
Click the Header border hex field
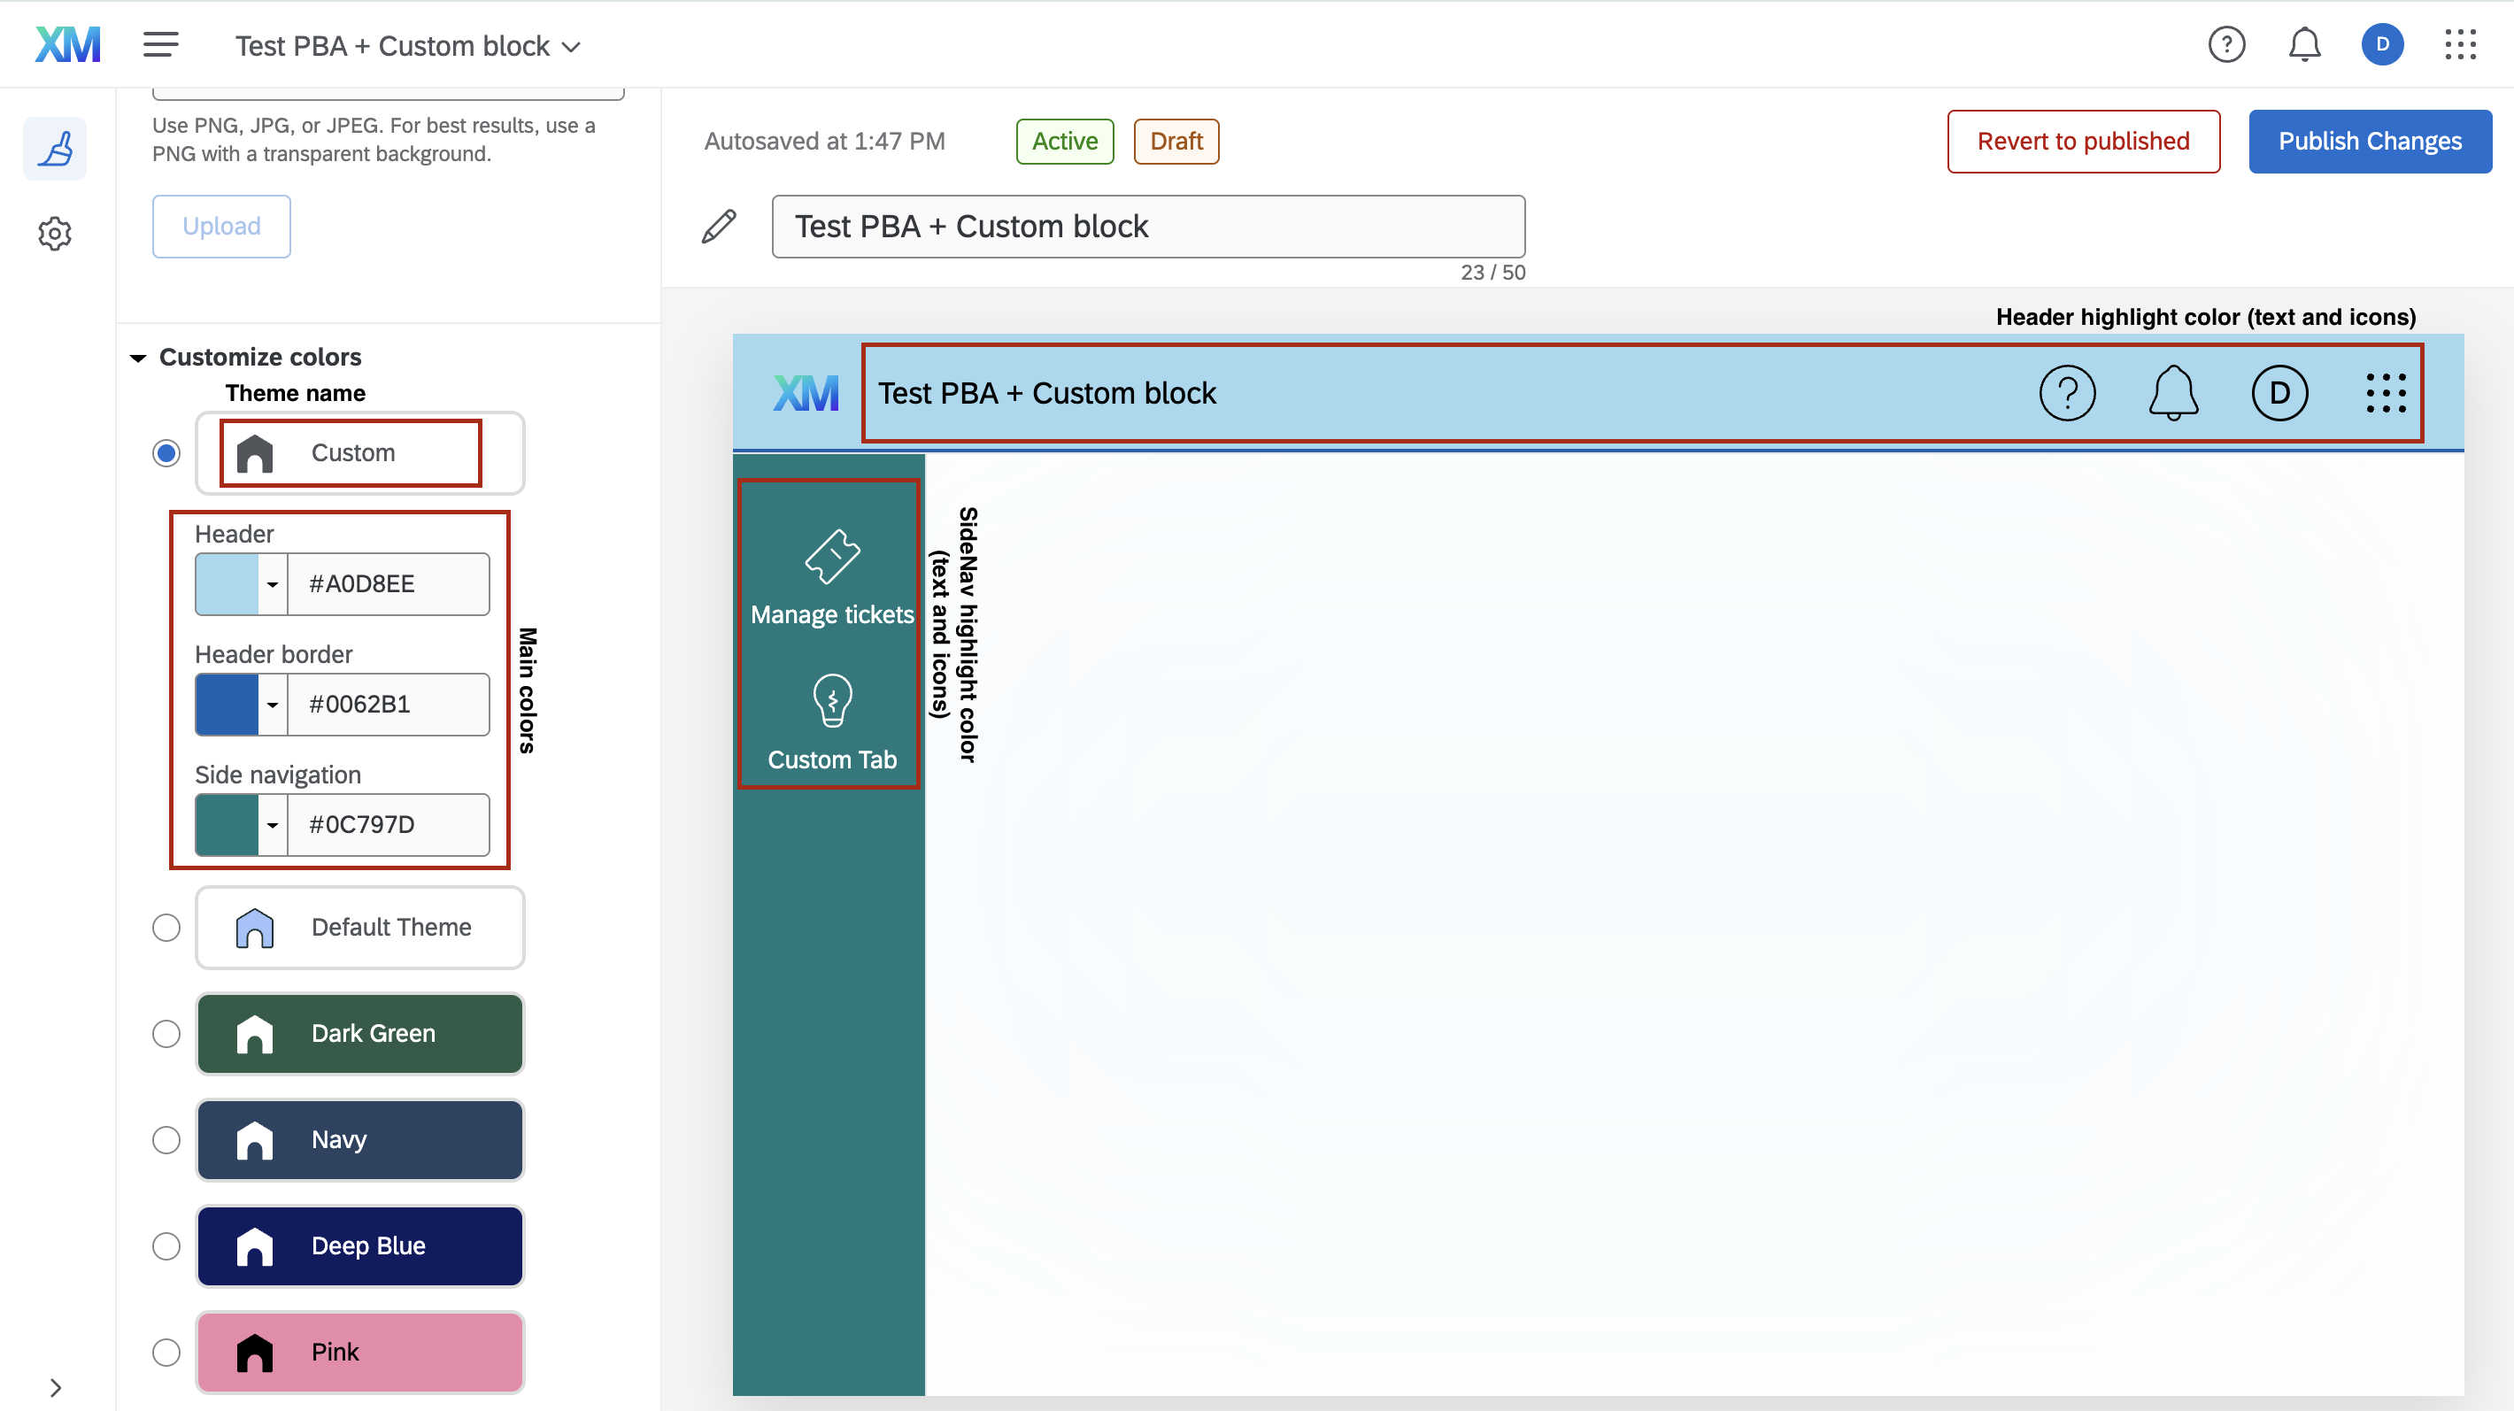point(389,705)
